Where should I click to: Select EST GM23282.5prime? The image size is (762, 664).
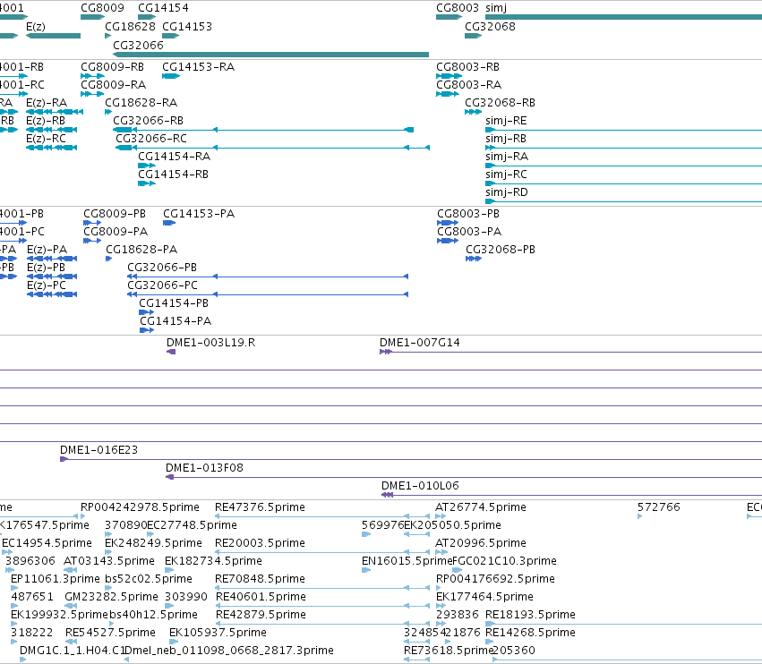111,598
